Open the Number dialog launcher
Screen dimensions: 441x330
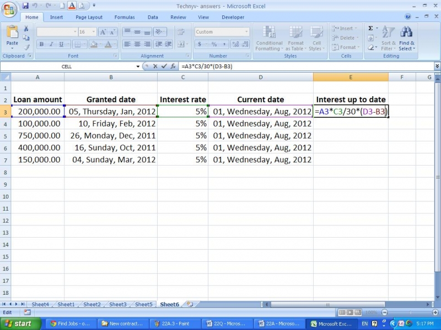click(x=248, y=56)
